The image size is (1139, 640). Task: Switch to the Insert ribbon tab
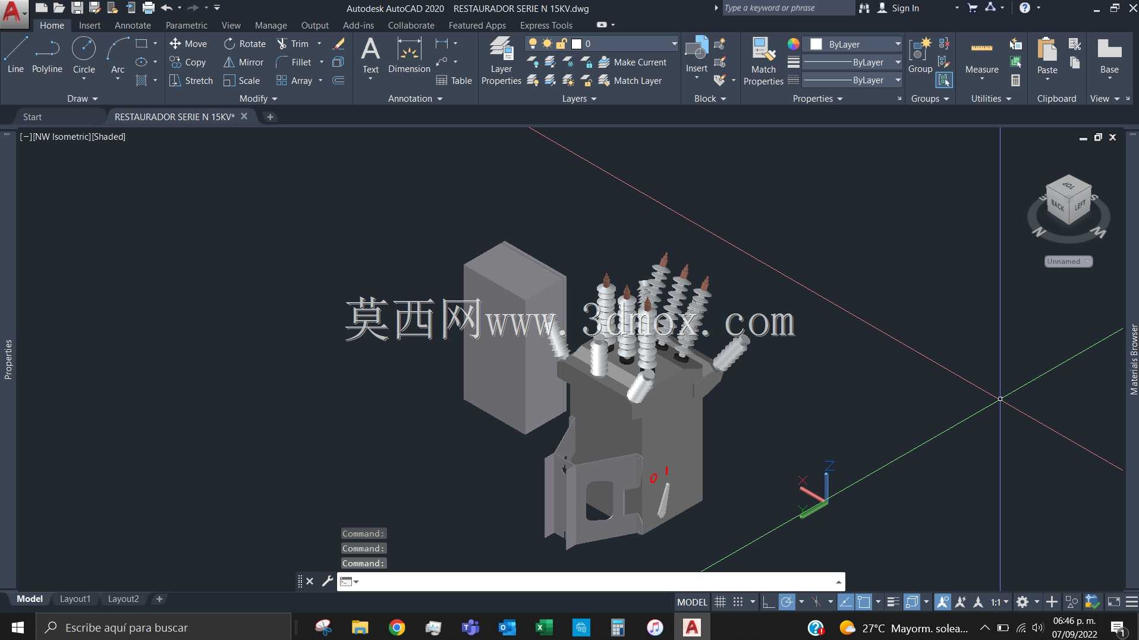90,25
